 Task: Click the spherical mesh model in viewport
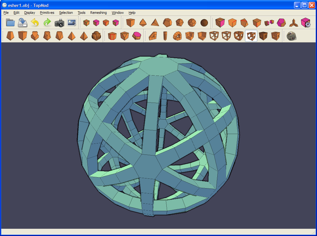(x=158, y=135)
